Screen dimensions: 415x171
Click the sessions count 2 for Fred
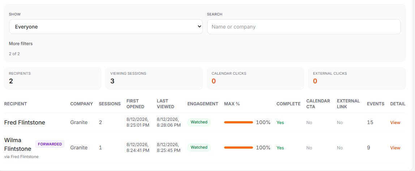coord(100,122)
